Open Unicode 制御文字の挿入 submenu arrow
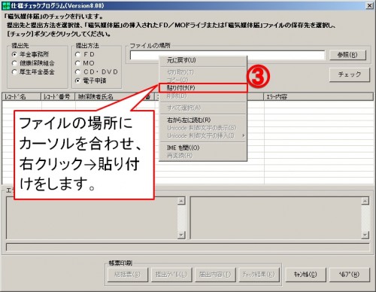Image resolution: width=376 pixels, height=292 pixels. click(x=243, y=135)
